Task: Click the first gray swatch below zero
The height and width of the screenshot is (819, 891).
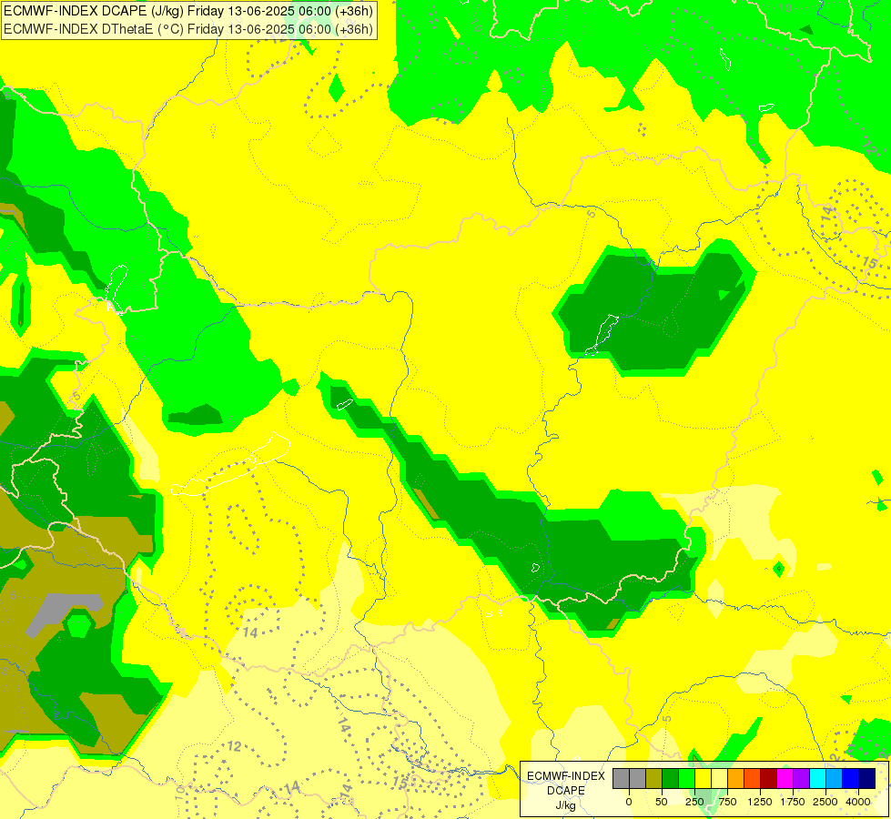Action: (621, 778)
